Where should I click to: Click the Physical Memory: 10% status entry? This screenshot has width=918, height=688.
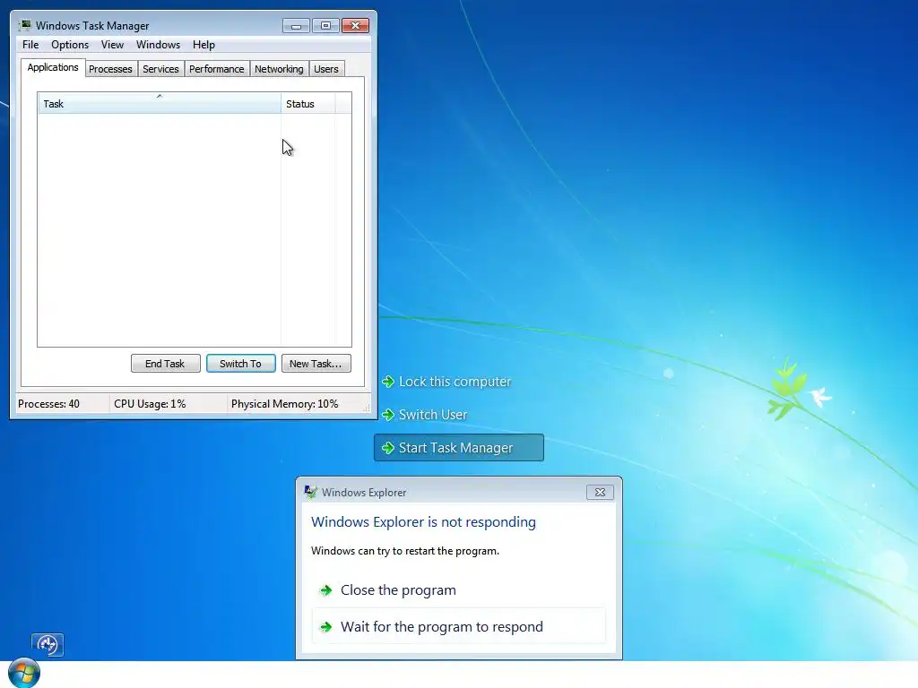coord(284,404)
